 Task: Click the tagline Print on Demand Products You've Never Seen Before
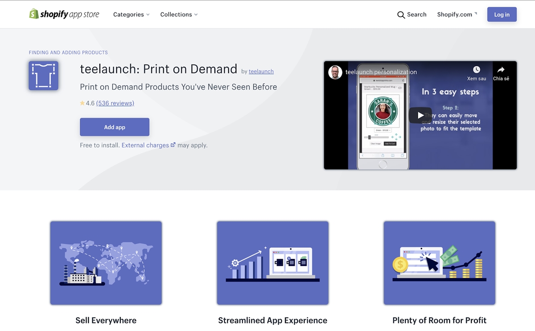point(178,87)
